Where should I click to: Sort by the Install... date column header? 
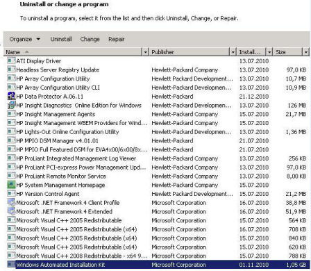tap(251, 52)
